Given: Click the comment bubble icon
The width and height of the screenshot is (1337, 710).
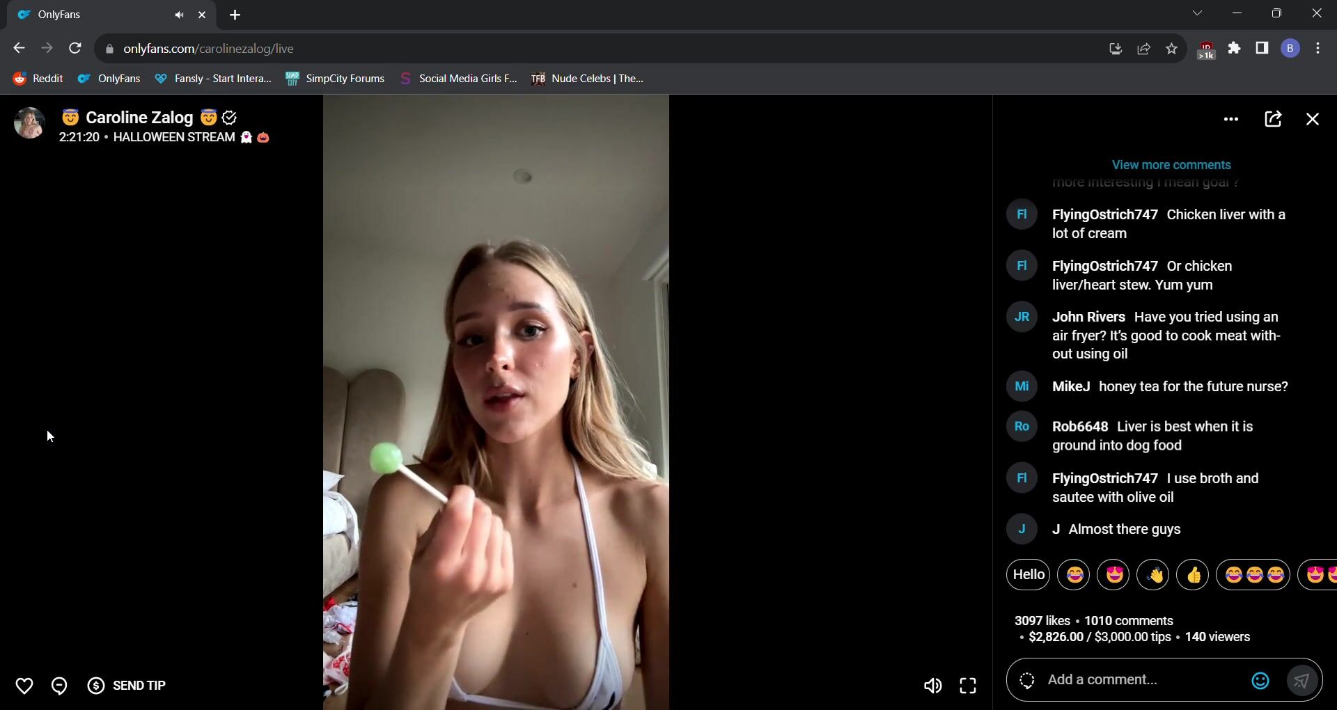Looking at the screenshot, I should pyautogui.click(x=59, y=686).
